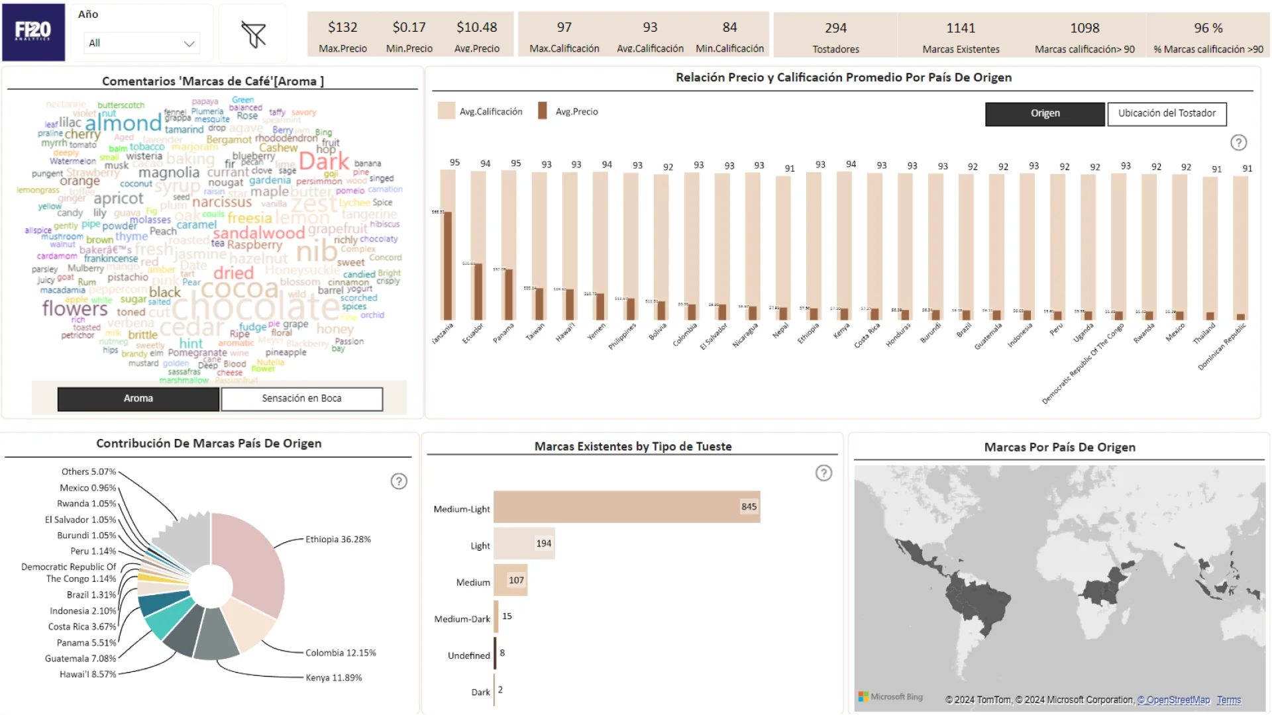Select the Light bar showing 194
This screenshot has height=715, width=1272.
point(524,544)
